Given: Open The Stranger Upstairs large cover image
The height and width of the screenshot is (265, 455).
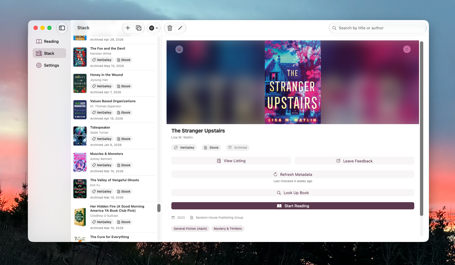Looking at the screenshot, I should pos(293,82).
